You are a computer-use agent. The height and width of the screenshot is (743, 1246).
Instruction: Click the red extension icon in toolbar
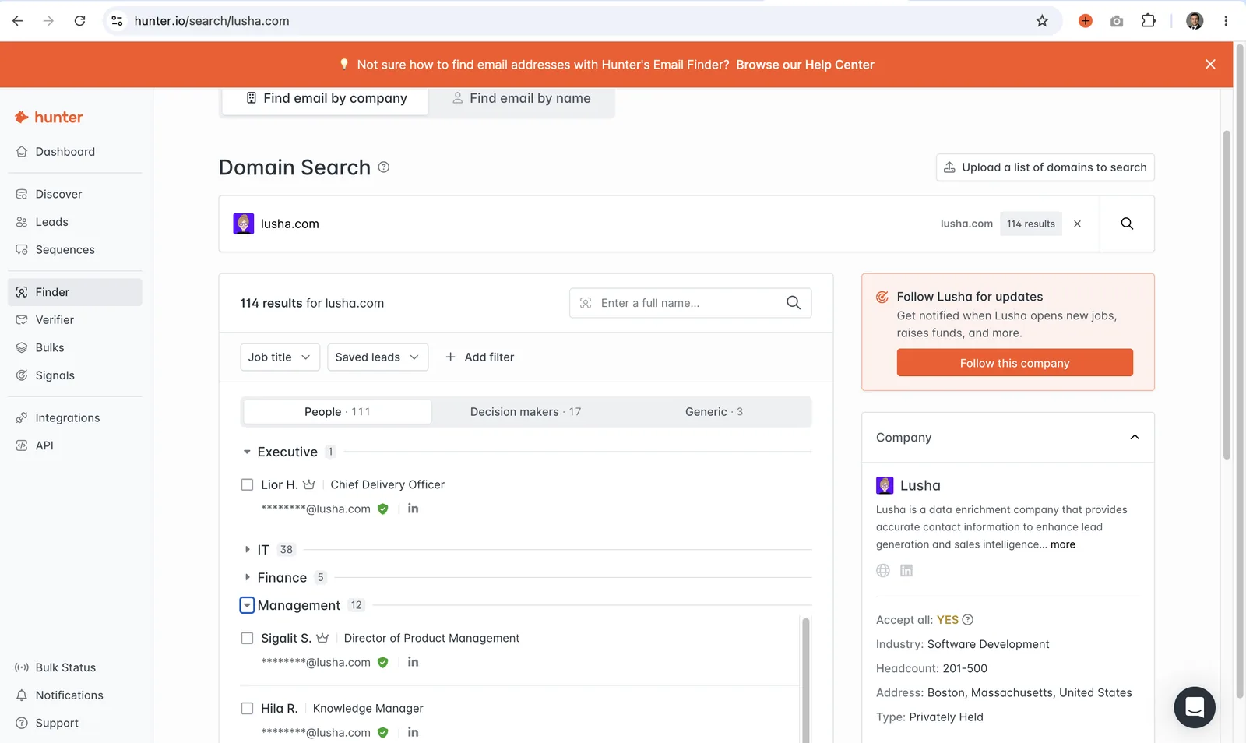coord(1086,21)
